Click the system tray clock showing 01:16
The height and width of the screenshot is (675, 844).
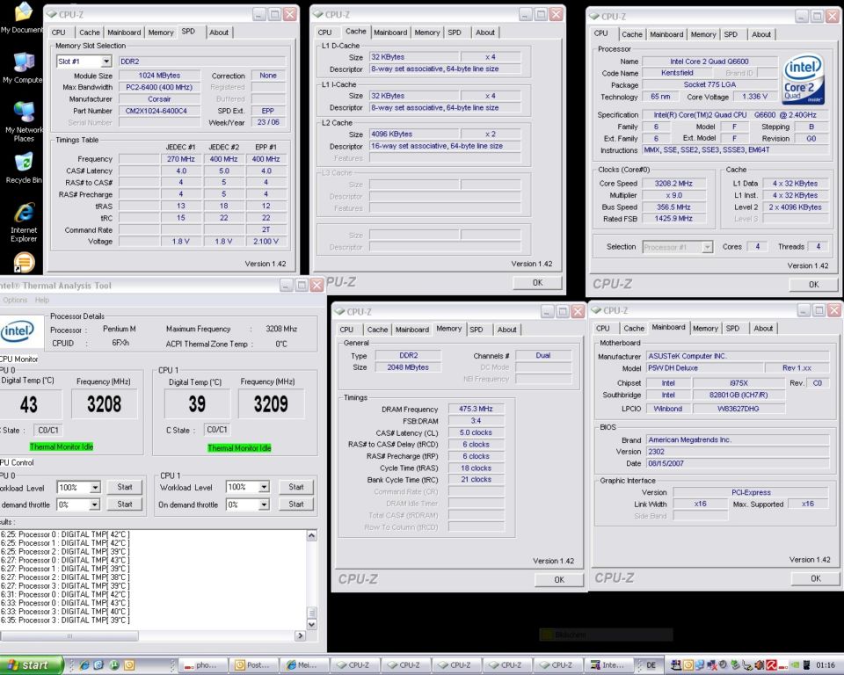tap(826, 665)
